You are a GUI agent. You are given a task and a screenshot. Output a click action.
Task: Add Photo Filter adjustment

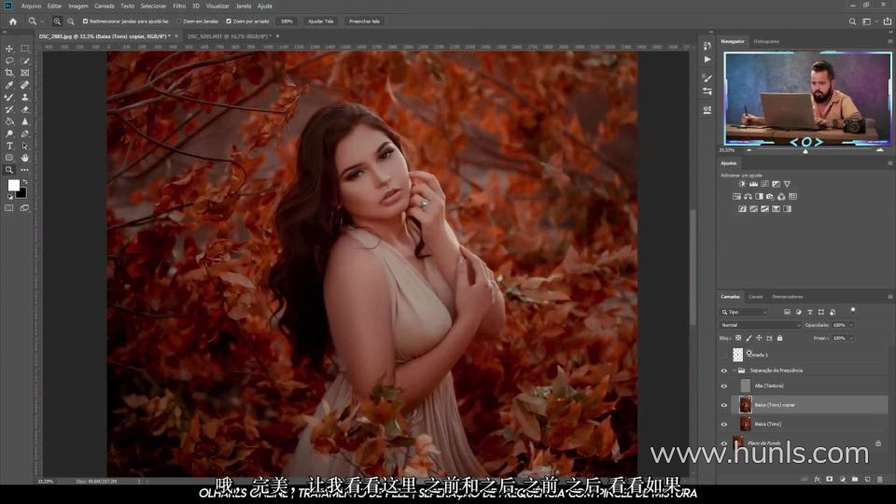click(x=770, y=197)
